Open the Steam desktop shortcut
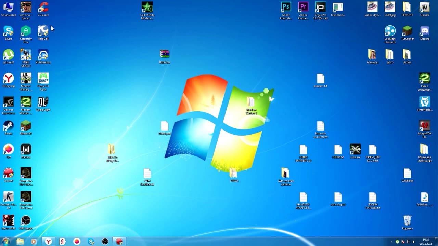The width and height of the screenshot is (438, 246). pyautogui.click(x=9, y=128)
